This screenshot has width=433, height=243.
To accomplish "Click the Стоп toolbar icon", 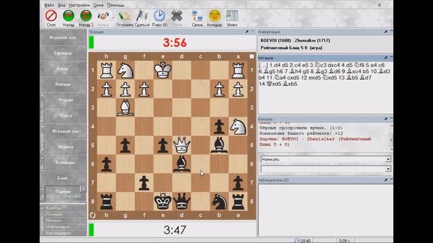I will (x=51, y=16).
